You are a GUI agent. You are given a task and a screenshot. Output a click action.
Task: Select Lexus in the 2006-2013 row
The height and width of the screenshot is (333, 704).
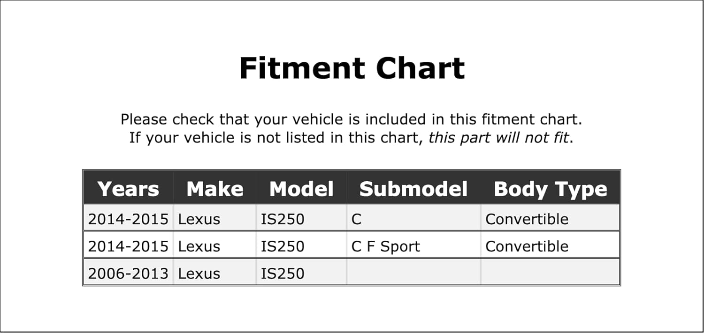[199, 274]
